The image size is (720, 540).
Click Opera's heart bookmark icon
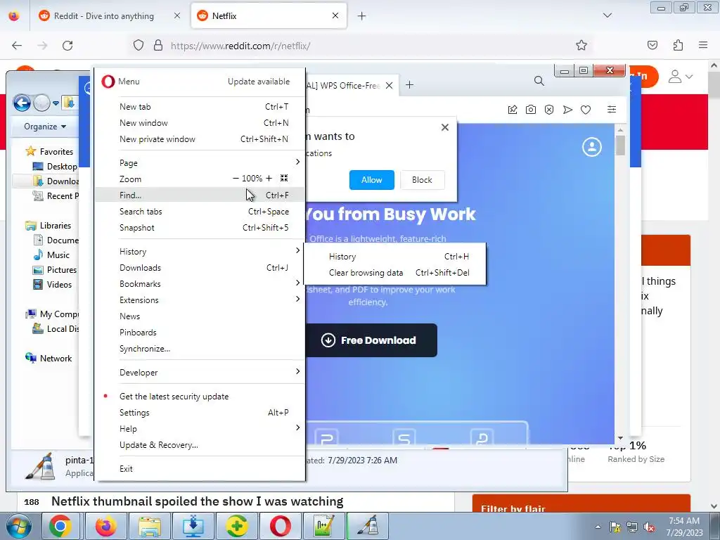(586, 110)
